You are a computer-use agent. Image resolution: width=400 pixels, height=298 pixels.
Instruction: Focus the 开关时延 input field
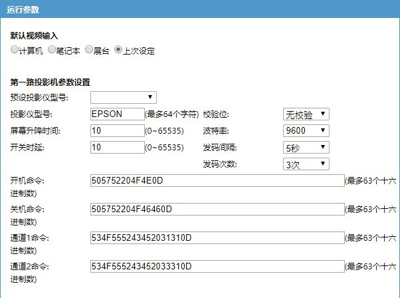(x=117, y=148)
